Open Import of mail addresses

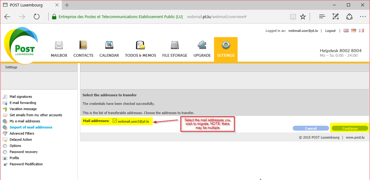pyautogui.click(x=31, y=127)
